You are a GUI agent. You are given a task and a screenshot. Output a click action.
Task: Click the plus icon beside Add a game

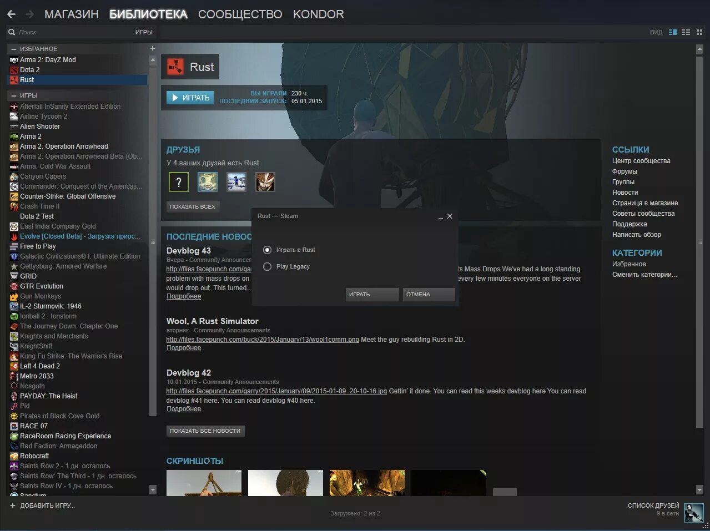12,505
